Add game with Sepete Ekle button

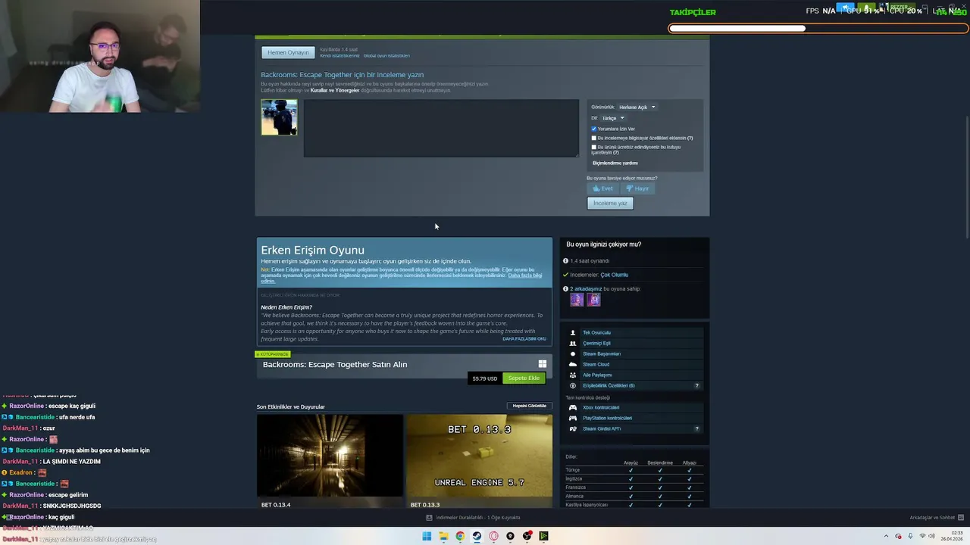(524, 378)
